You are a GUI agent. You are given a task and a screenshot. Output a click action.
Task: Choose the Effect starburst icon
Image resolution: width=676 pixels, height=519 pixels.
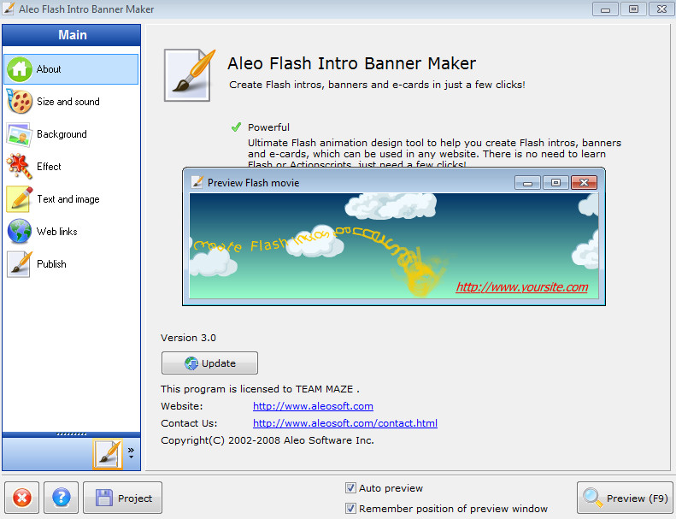click(x=20, y=167)
